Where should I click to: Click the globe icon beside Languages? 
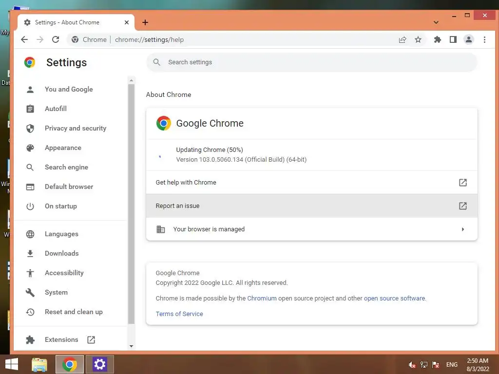(x=30, y=234)
